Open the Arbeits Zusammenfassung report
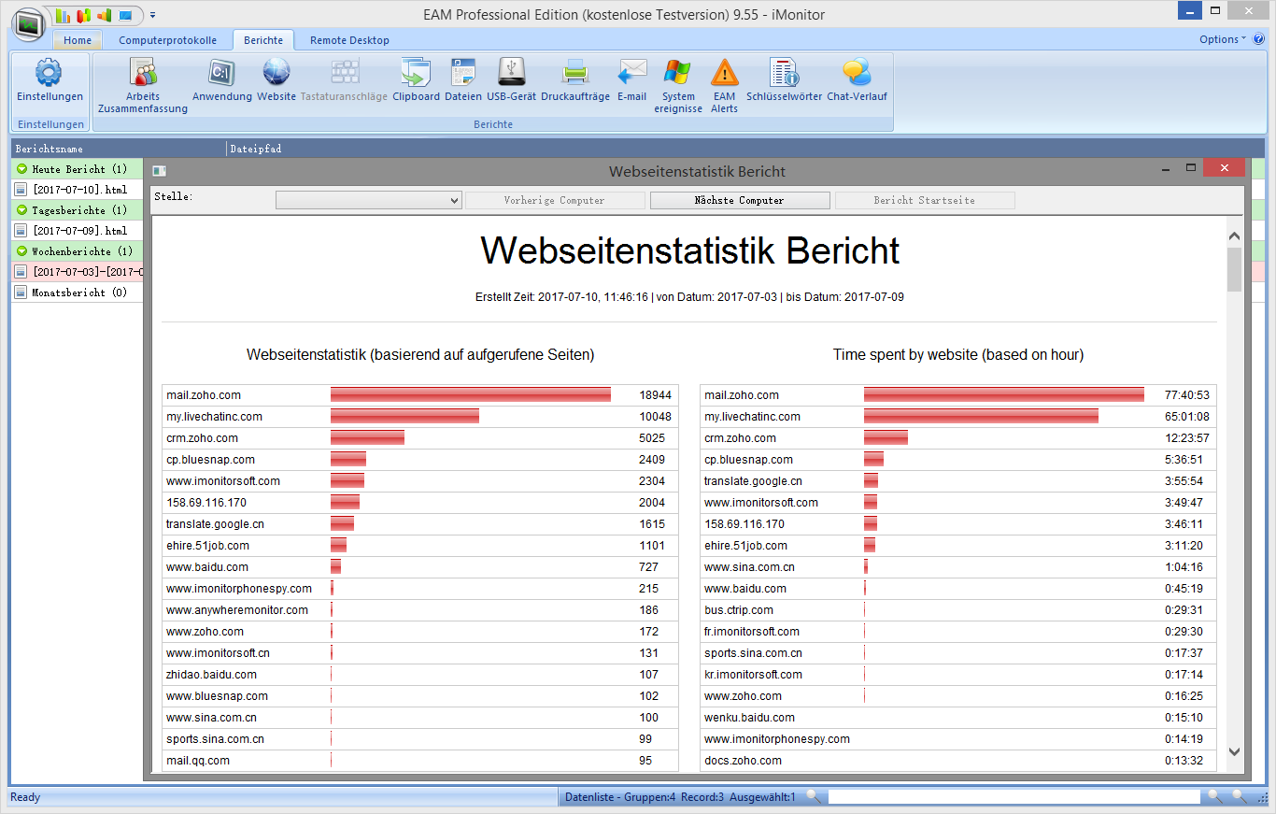Image resolution: width=1276 pixels, height=814 pixels. pyautogui.click(x=143, y=73)
